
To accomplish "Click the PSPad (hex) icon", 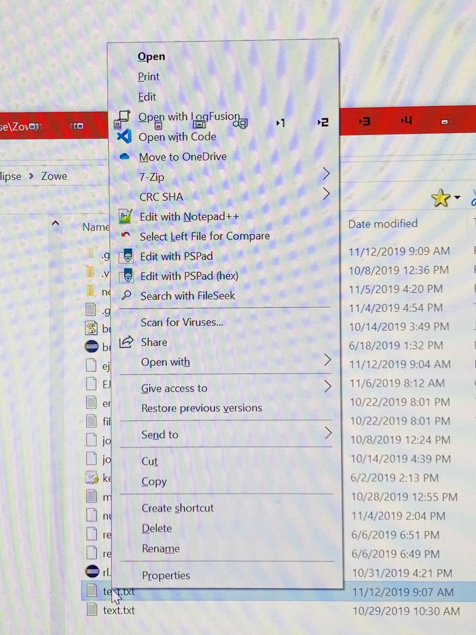I will point(126,276).
